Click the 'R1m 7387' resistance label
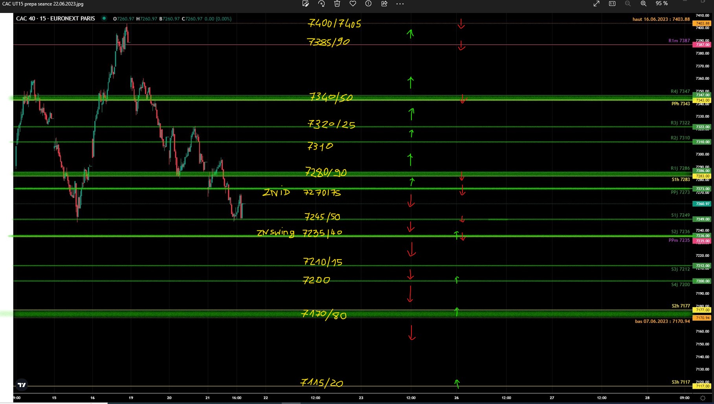The image size is (714, 404). coord(679,40)
